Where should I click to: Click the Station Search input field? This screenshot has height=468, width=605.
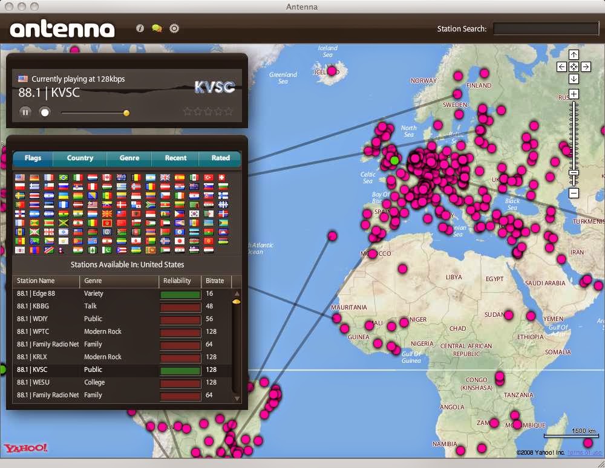pyautogui.click(x=546, y=28)
